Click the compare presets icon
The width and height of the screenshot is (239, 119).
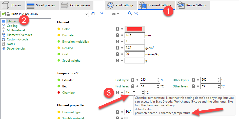(136, 13)
